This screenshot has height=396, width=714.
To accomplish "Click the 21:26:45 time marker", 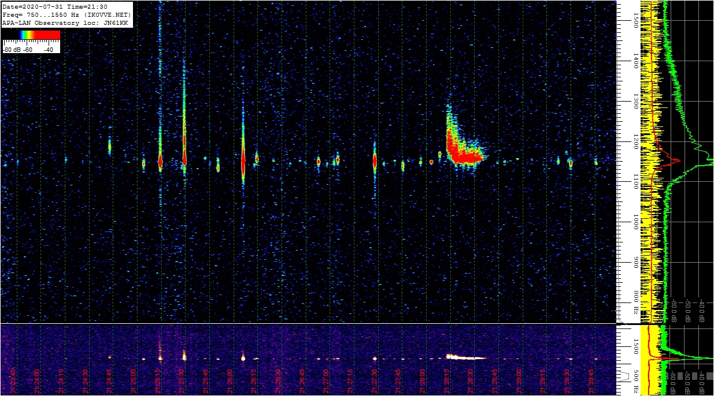I will (x=303, y=382).
